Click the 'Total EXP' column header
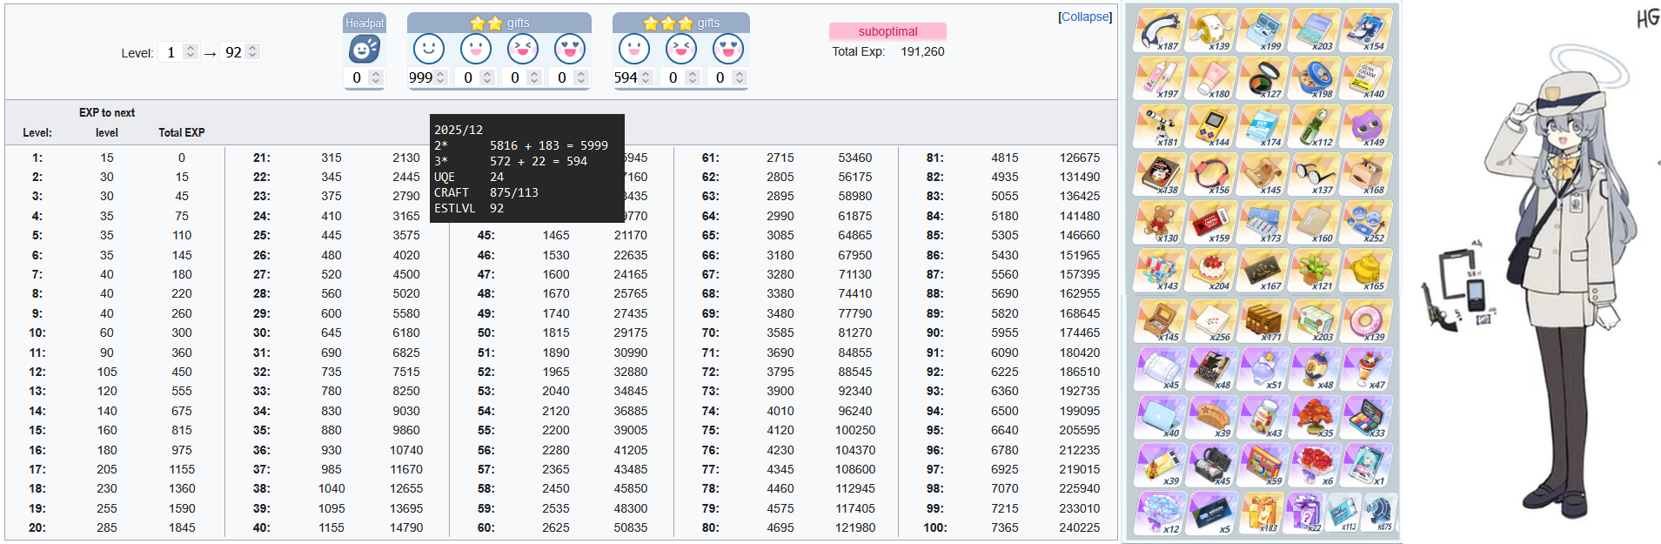 click(182, 132)
